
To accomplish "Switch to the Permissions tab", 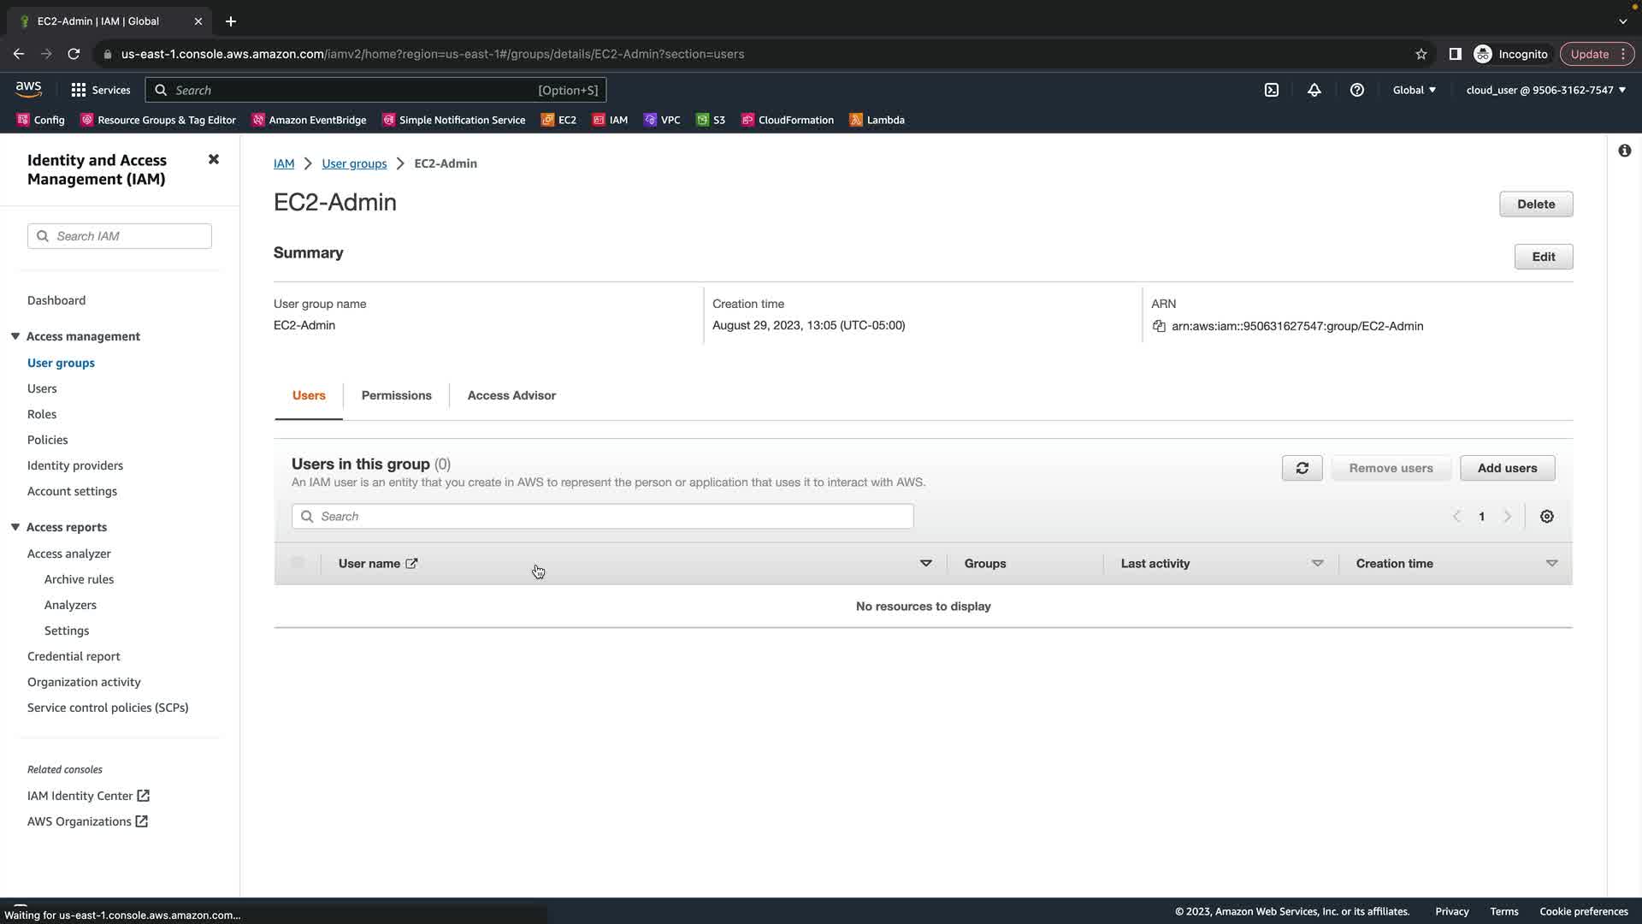I will 396,395.
